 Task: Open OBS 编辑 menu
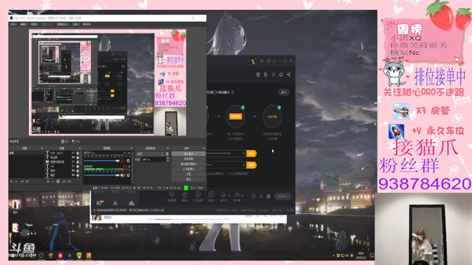tap(24, 24)
